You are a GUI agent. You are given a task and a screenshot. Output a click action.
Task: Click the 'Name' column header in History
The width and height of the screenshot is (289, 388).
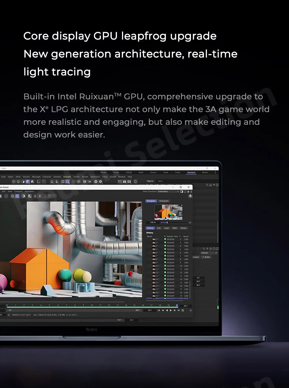tap(149, 237)
